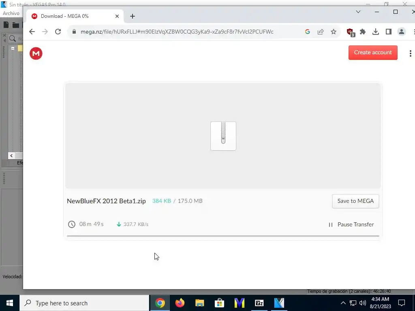
Task: Click the Google icon in the address bar
Action: (308, 32)
